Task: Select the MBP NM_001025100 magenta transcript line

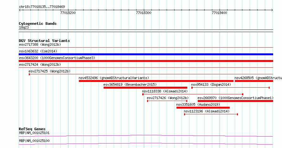Action: click(x=146, y=144)
